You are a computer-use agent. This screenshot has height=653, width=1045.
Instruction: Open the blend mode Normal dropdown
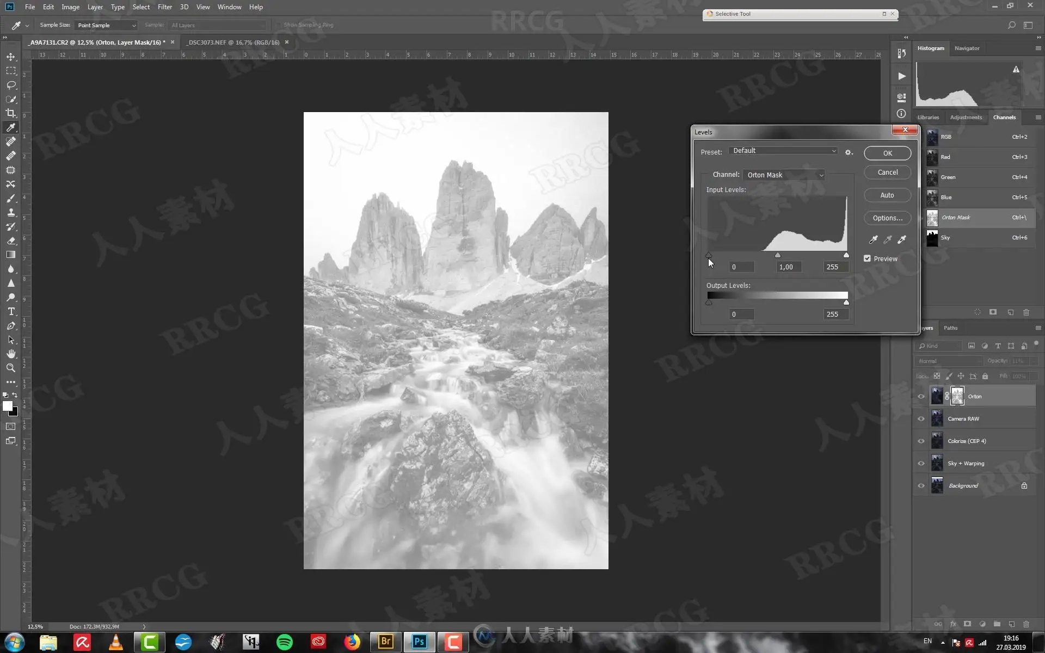pyautogui.click(x=949, y=361)
